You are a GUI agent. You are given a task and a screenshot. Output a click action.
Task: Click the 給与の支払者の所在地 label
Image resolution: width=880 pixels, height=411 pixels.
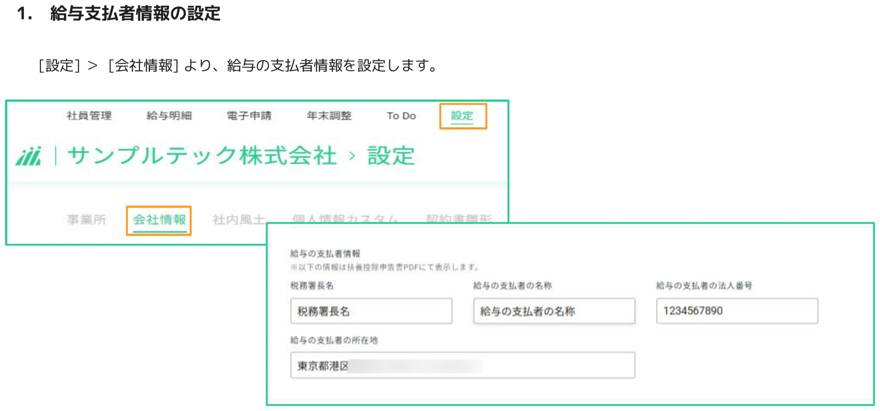click(334, 340)
